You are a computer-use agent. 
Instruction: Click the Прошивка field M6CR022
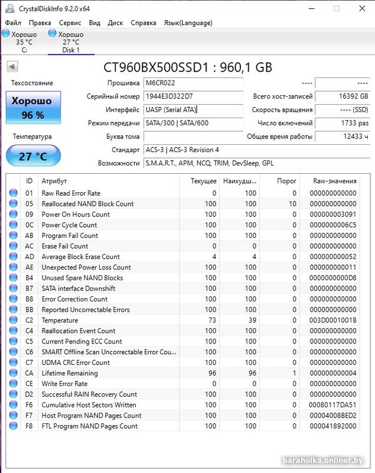tap(193, 83)
